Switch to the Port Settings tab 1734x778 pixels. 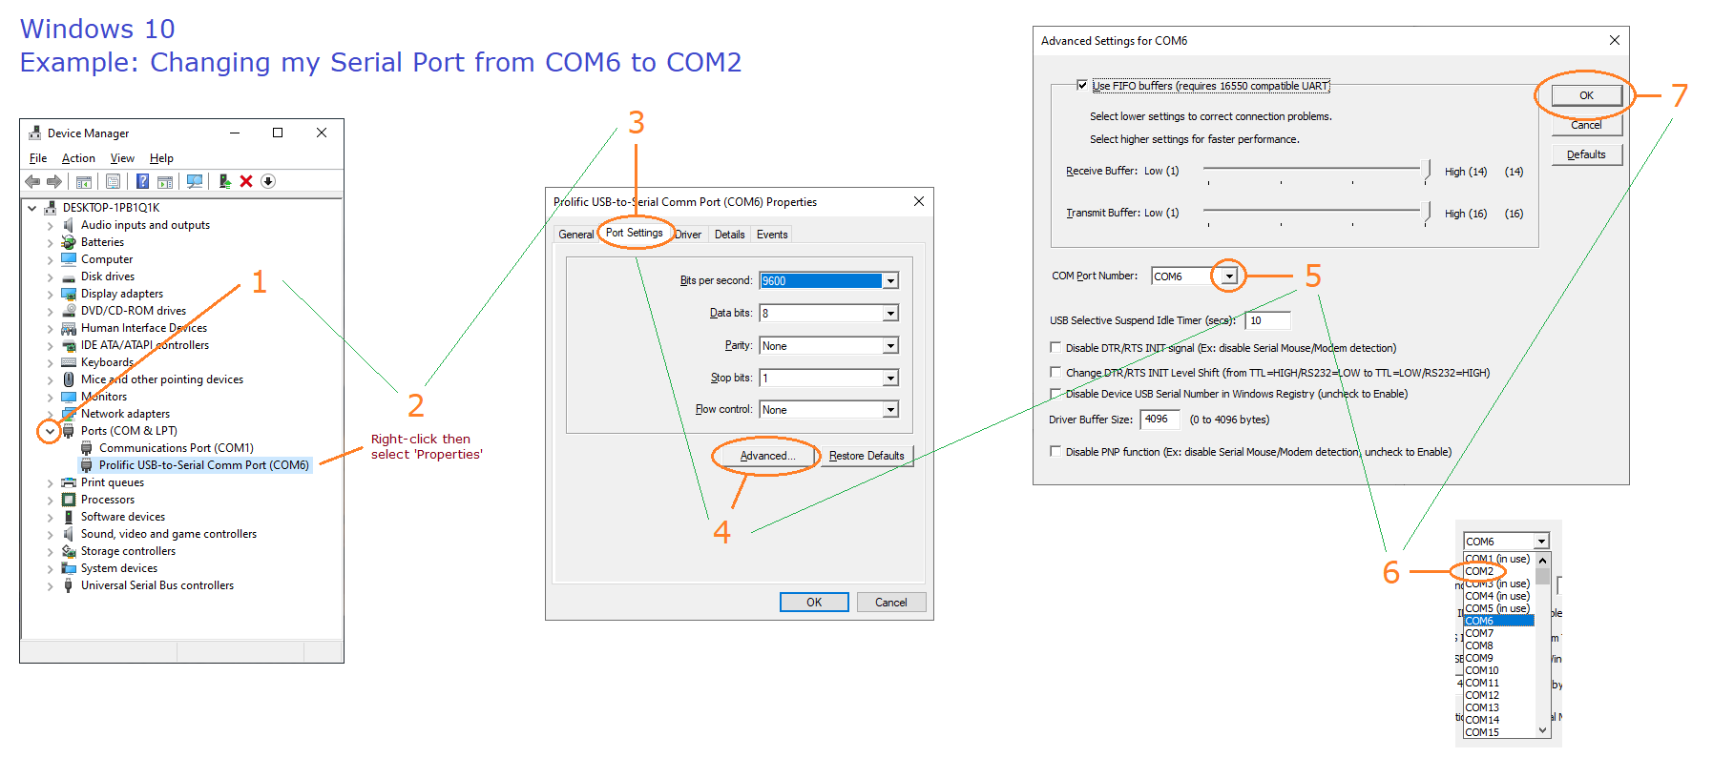click(x=634, y=233)
